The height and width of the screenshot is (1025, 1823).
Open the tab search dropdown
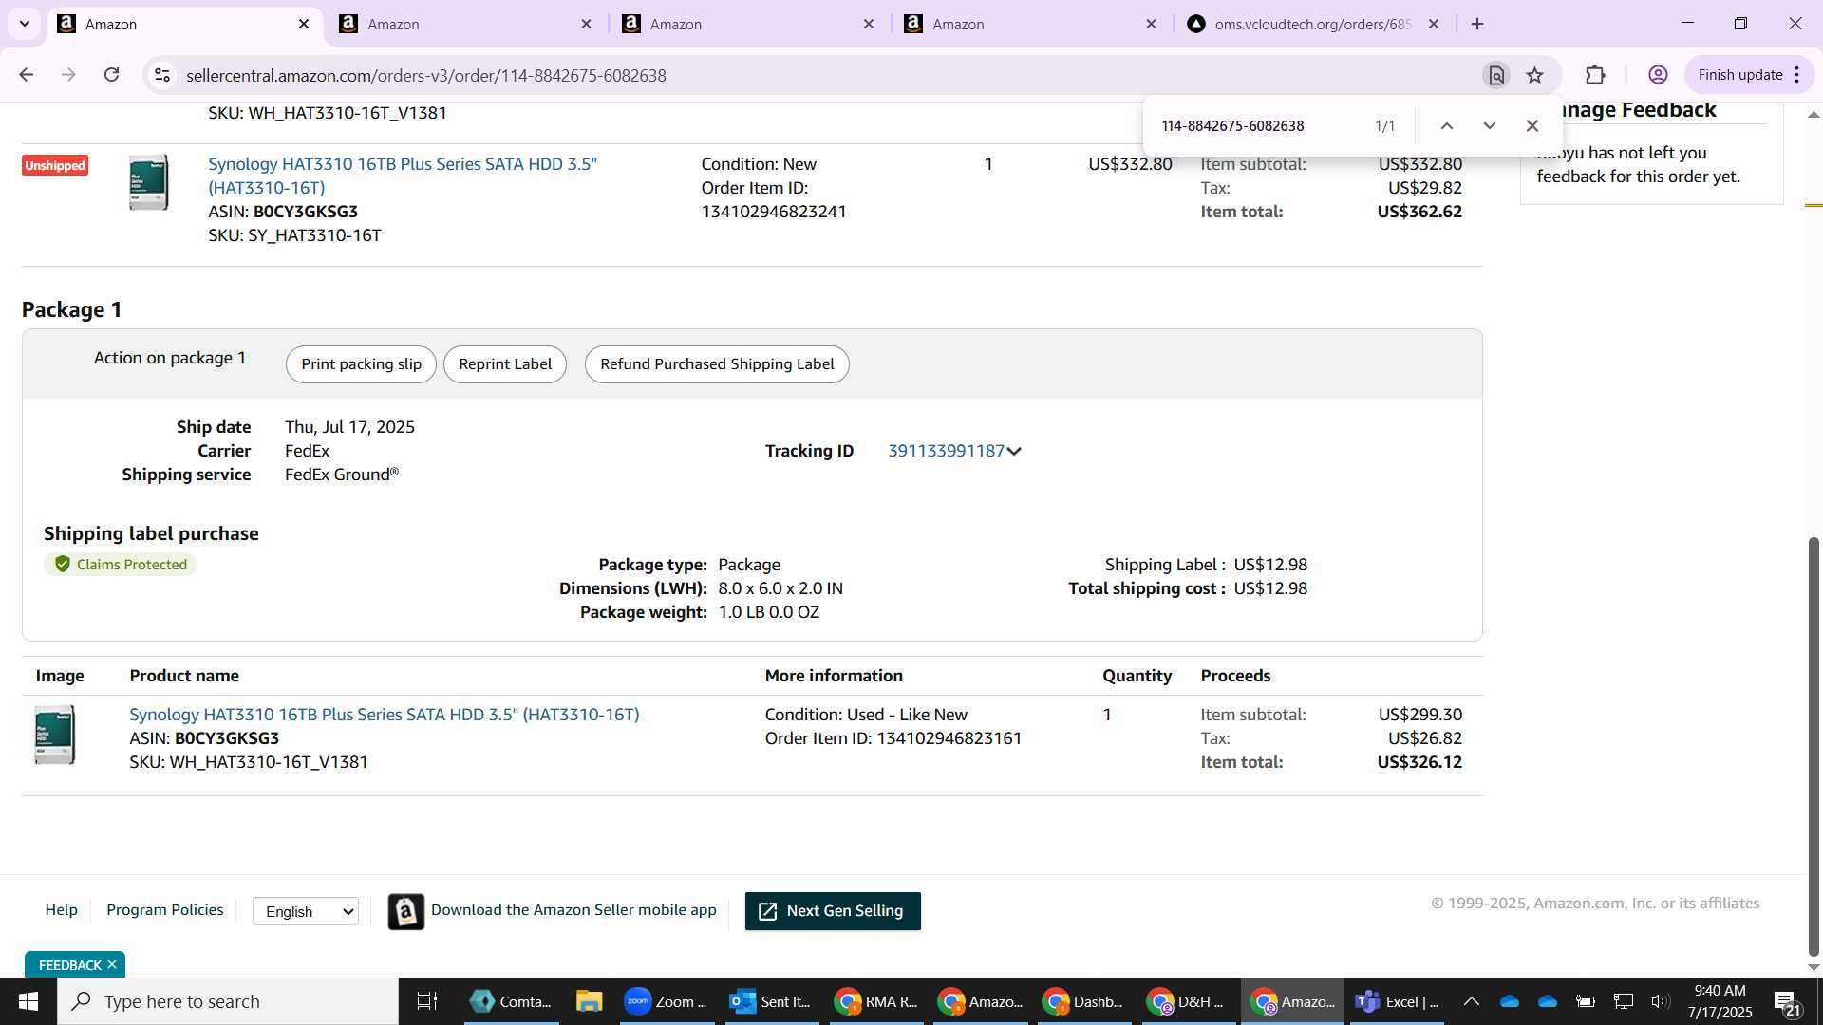point(25,24)
